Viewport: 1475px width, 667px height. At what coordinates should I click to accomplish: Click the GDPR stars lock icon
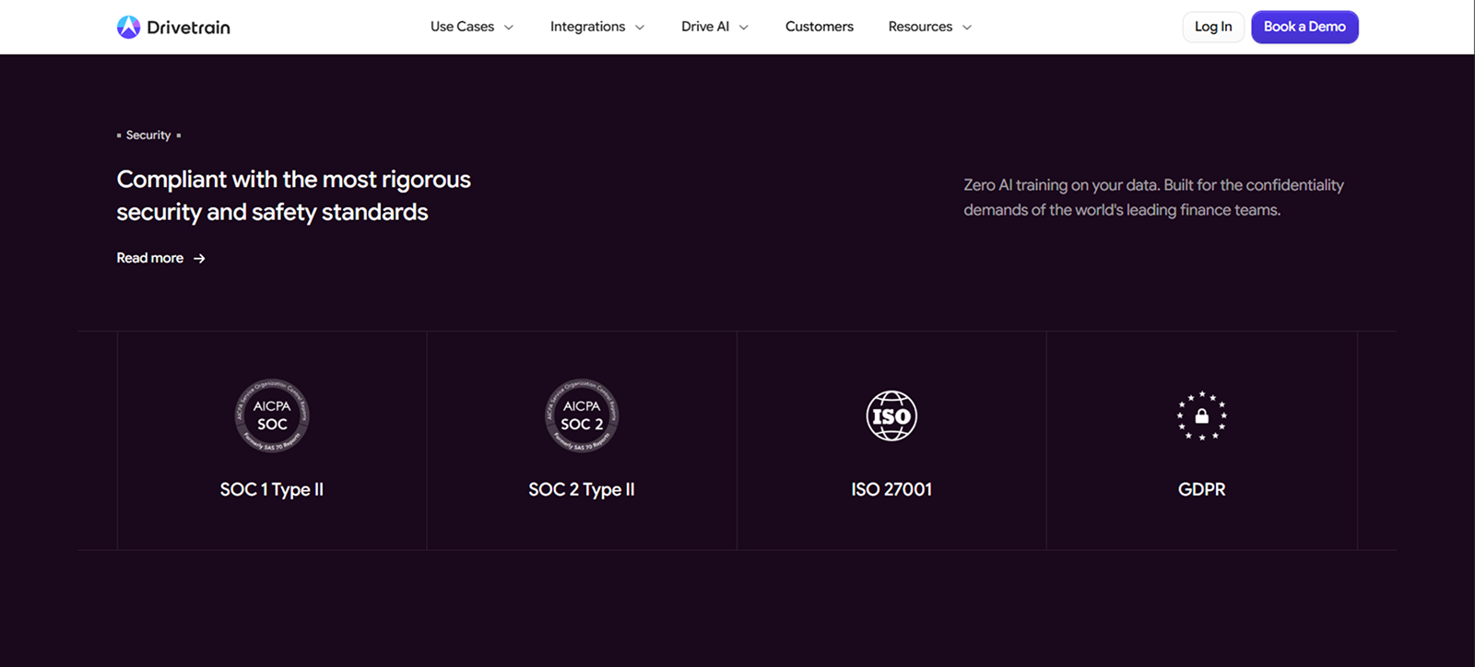pos(1201,415)
